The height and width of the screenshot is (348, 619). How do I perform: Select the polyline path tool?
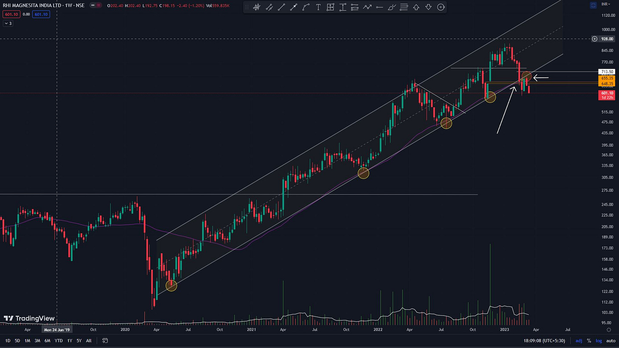pyautogui.click(x=306, y=7)
